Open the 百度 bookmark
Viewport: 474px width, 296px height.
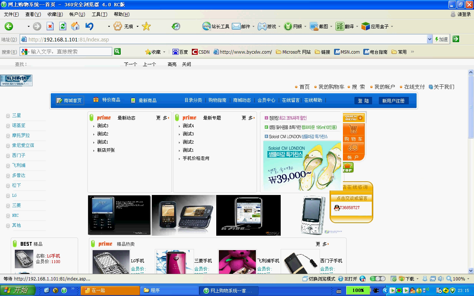(x=180, y=52)
